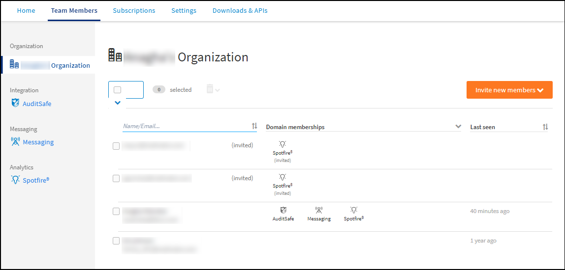Click the Messaging antenna icon in sidebar
This screenshot has width=565, height=270.
click(x=15, y=142)
